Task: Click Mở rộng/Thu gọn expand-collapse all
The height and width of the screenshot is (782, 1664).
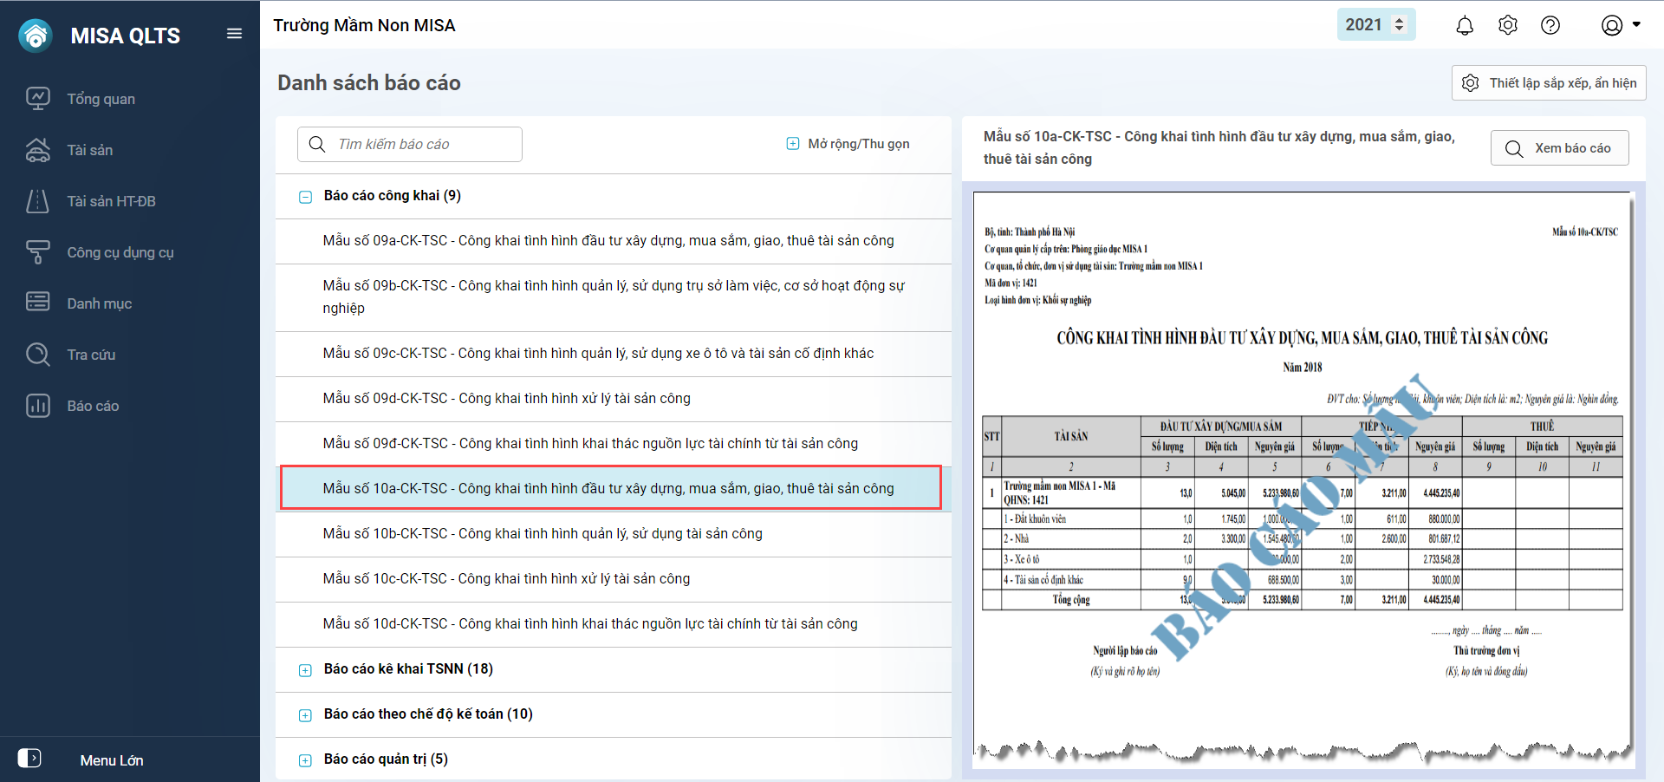Action: tap(848, 144)
